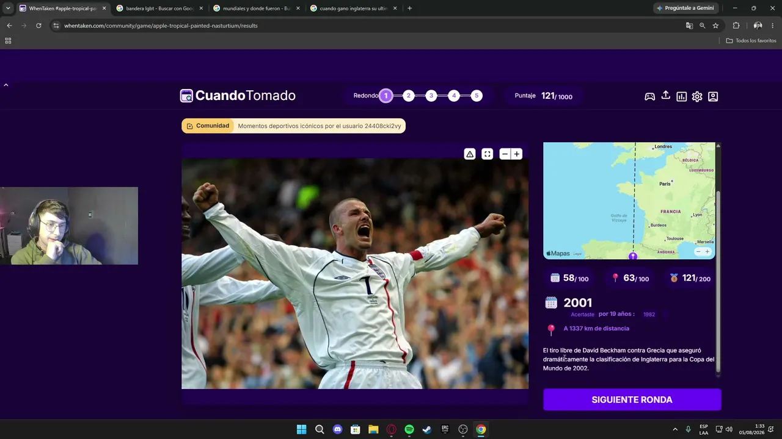Open the Windows Start menu

click(301, 429)
